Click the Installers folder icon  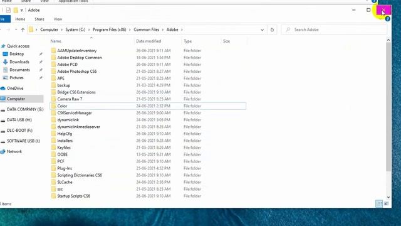tap(53, 141)
